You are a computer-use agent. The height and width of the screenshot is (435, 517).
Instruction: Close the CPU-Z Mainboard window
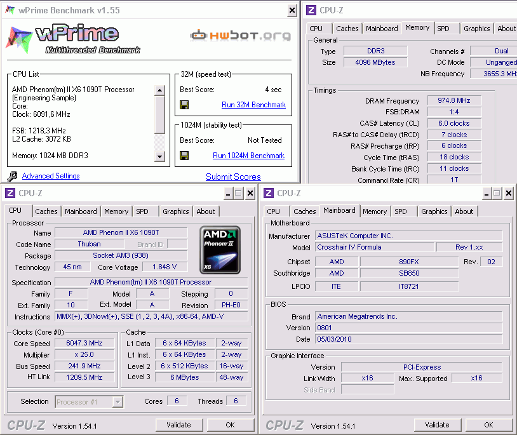pos(509,194)
